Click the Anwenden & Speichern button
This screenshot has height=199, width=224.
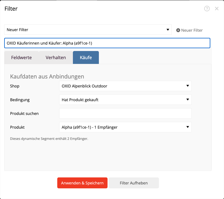tap(82, 183)
